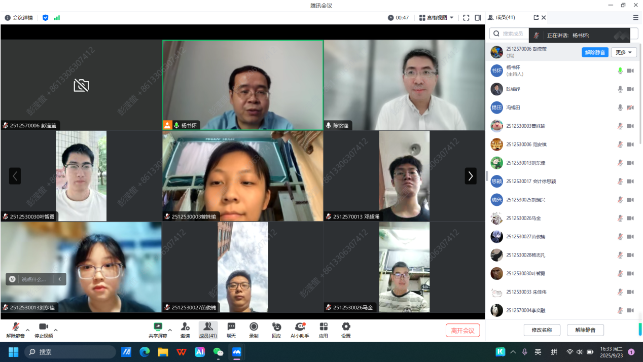Viewport: 643px width, 362px height.
Task: Open 会议详情 meeting details
Action: (19, 18)
